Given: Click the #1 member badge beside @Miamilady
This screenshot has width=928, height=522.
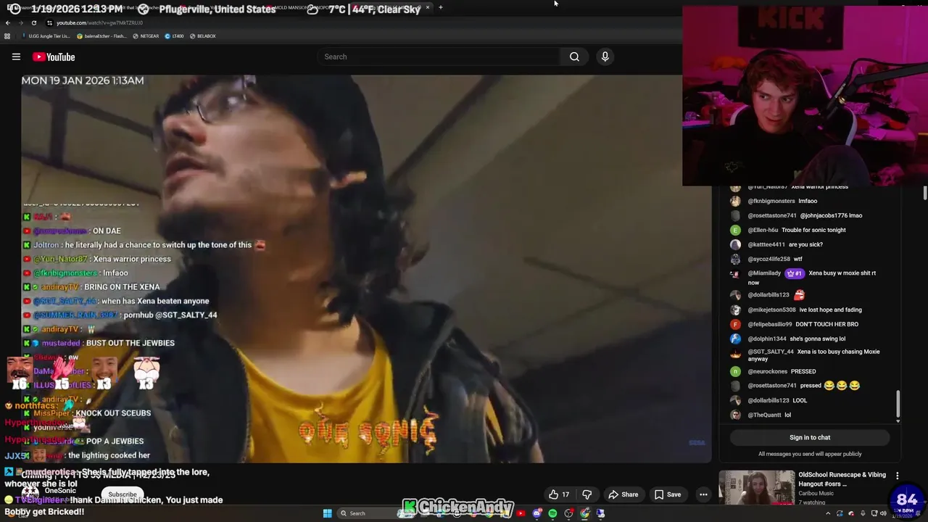Looking at the screenshot, I should pos(794,273).
